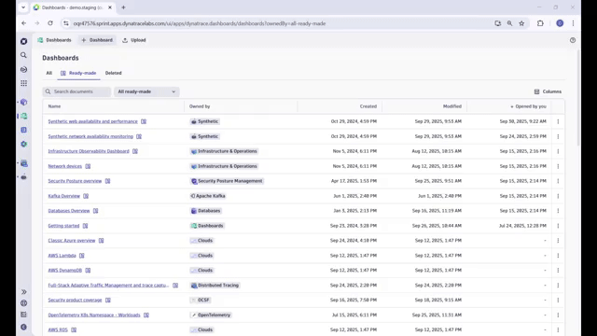Open row actions menu for Network devices
597x336 pixels.
[558, 166]
